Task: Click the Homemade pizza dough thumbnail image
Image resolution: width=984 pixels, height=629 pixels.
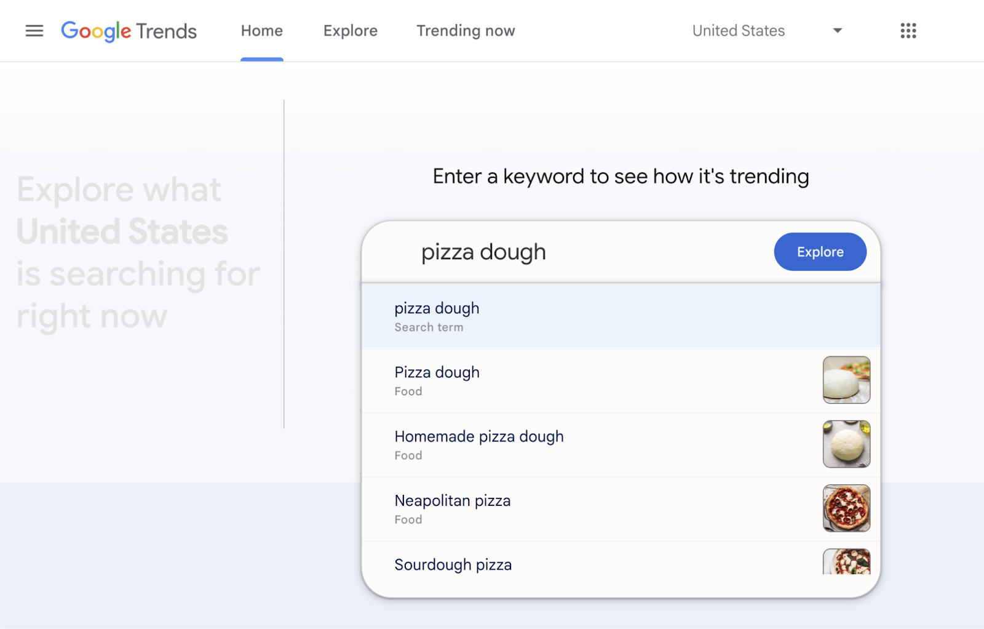Action: [x=846, y=444]
